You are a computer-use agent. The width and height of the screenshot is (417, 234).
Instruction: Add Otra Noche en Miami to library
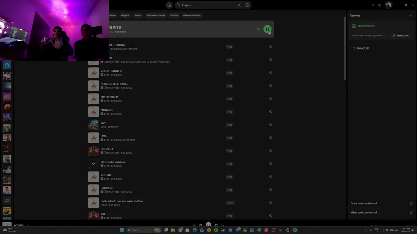click(x=271, y=164)
